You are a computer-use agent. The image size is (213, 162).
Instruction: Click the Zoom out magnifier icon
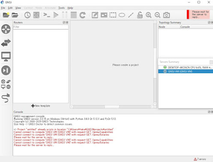tap(157, 15)
